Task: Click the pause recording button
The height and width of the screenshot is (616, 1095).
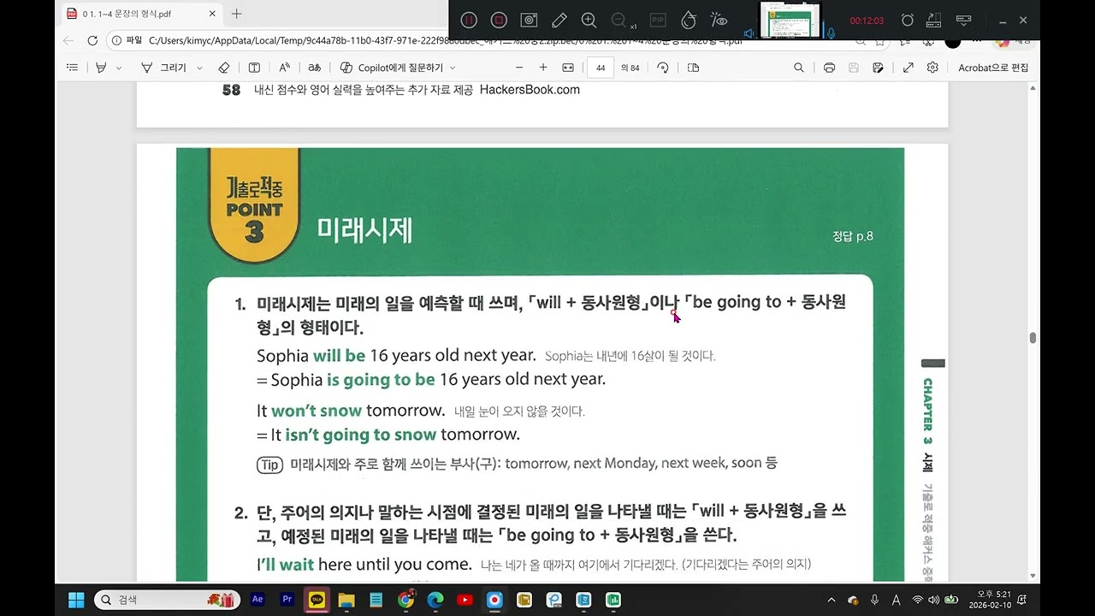Action: pos(469,20)
